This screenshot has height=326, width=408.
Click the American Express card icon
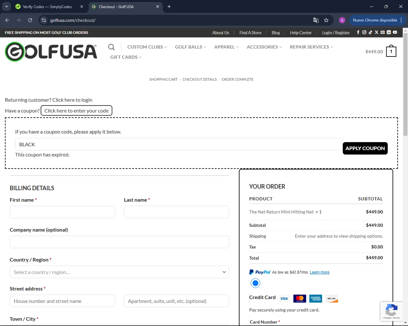[316, 299]
